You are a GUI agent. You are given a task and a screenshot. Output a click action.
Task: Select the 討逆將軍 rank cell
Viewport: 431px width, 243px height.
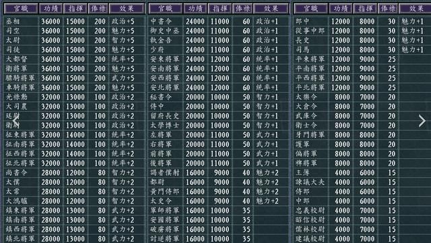tap(164, 239)
